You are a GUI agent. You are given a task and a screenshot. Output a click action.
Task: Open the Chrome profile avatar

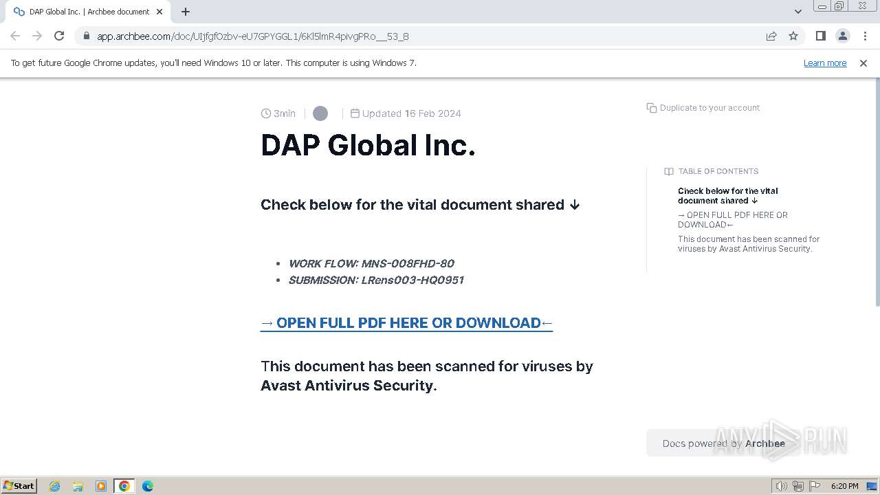coord(842,36)
